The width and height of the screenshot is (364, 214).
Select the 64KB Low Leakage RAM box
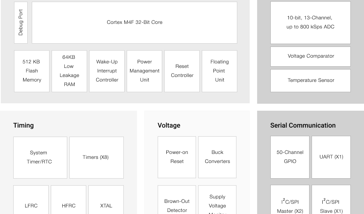point(69,71)
